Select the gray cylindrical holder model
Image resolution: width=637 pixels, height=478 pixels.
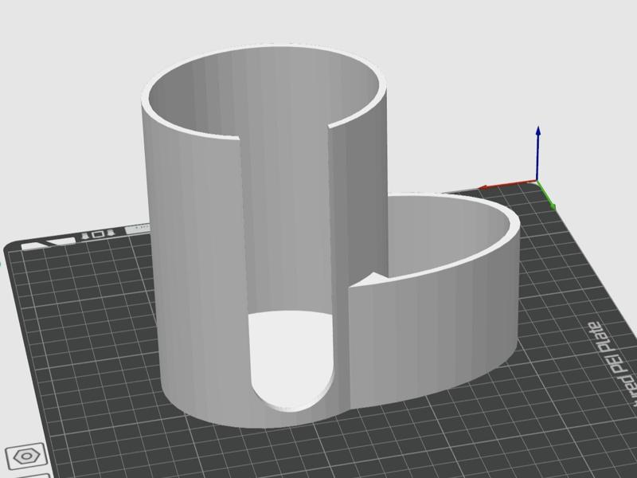point(330,236)
